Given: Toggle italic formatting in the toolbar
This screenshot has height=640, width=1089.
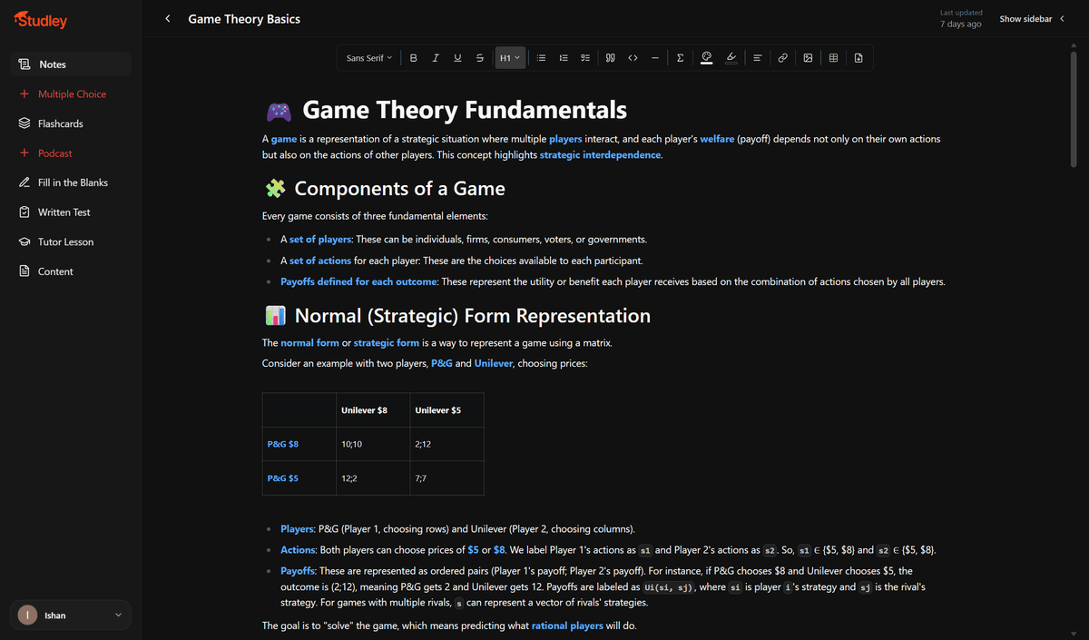Looking at the screenshot, I should [436, 58].
